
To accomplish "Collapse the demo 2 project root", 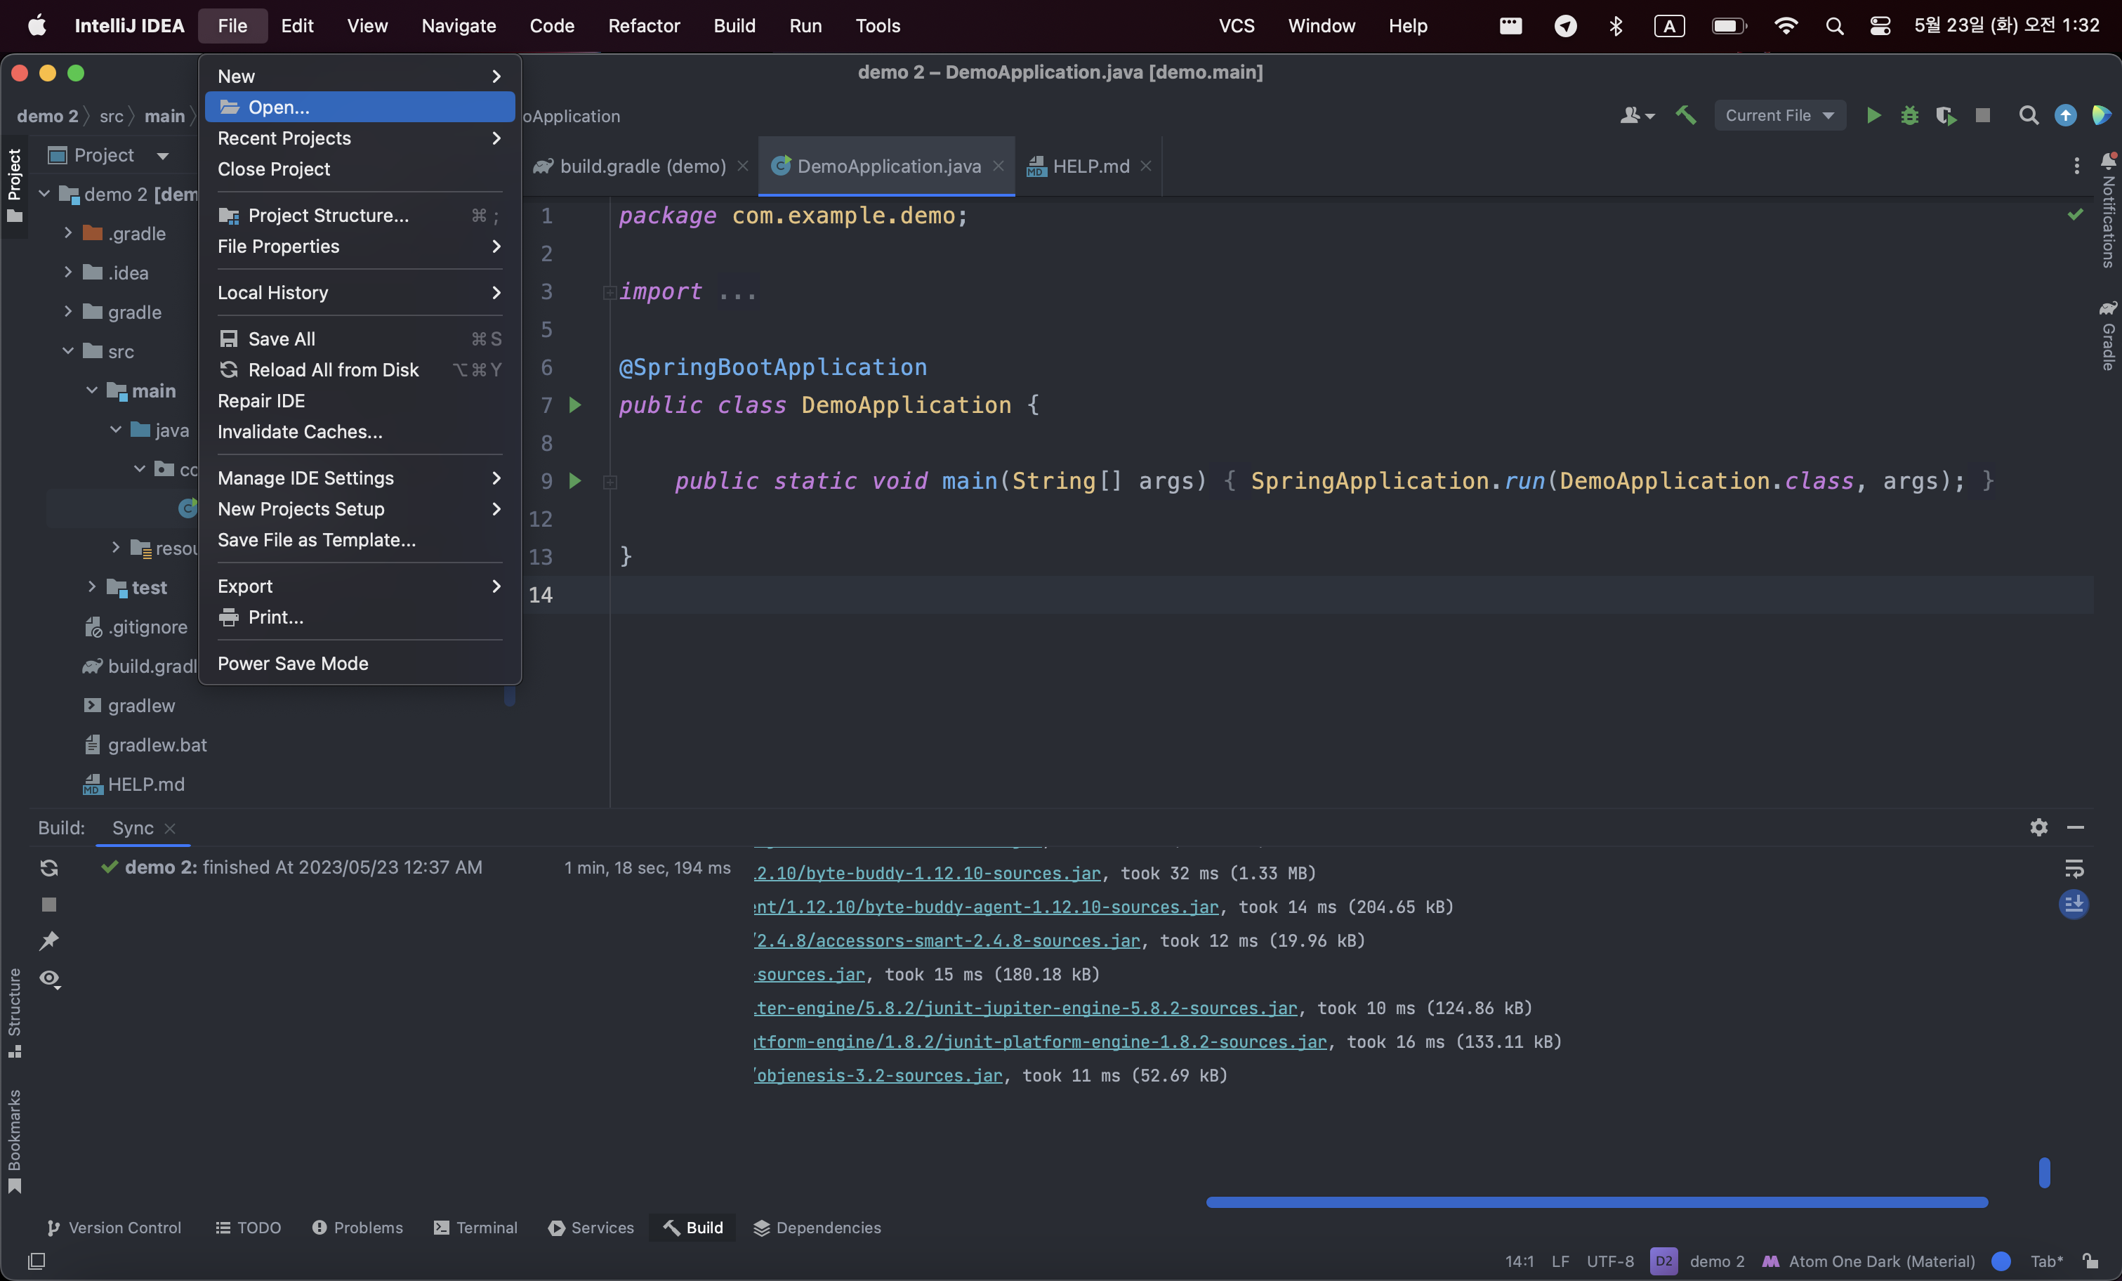I will click(43, 194).
